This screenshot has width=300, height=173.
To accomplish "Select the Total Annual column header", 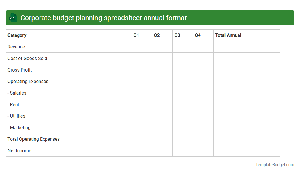I will [x=228, y=35].
